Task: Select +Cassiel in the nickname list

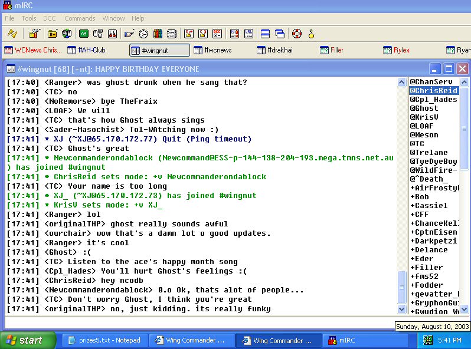Action: [x=429, y=206]
